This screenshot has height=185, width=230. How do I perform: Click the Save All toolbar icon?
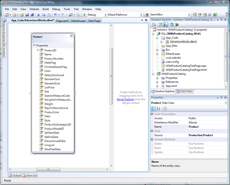pos(32,15)
